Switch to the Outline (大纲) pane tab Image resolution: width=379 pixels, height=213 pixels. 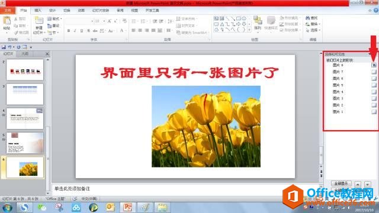coord(25,54)
